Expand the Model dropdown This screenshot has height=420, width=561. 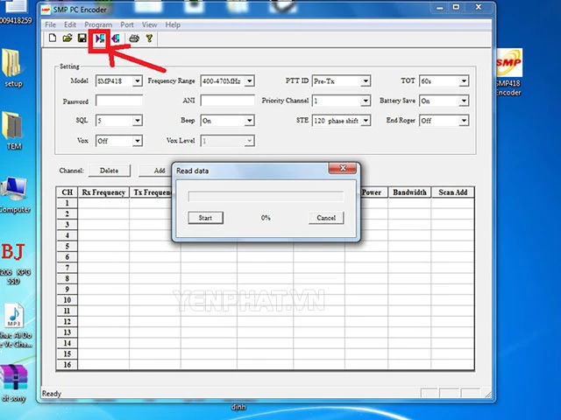[x=137, y=81]
